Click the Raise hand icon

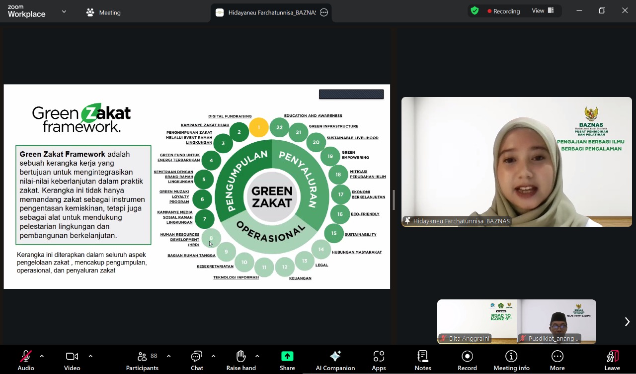[241, 360]
